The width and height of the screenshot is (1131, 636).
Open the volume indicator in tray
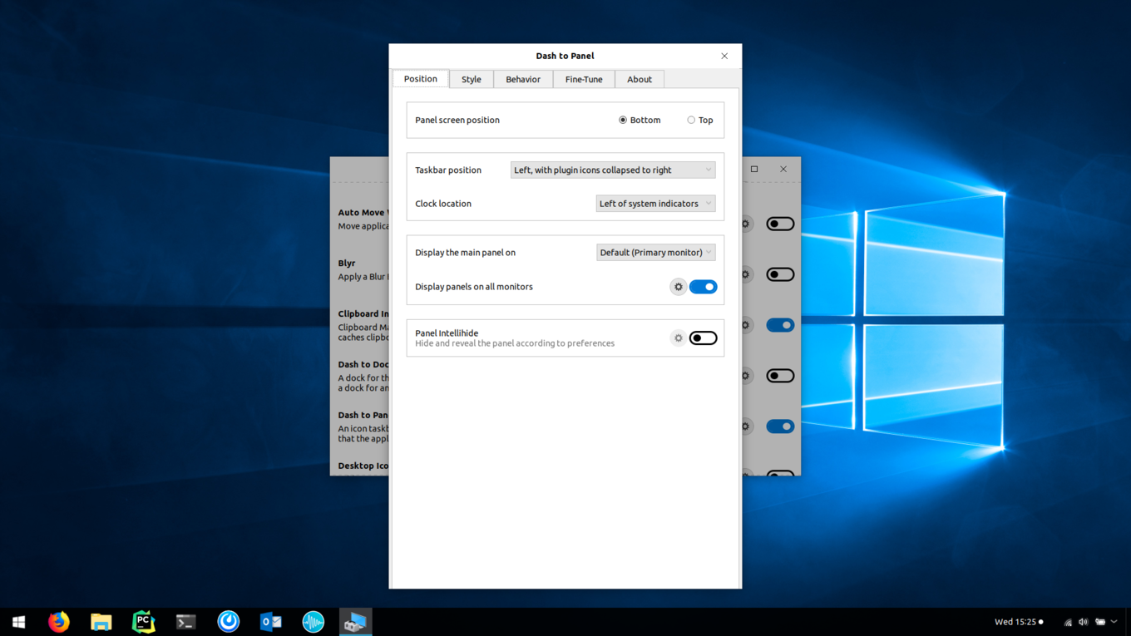click(x=1084, y=622)
